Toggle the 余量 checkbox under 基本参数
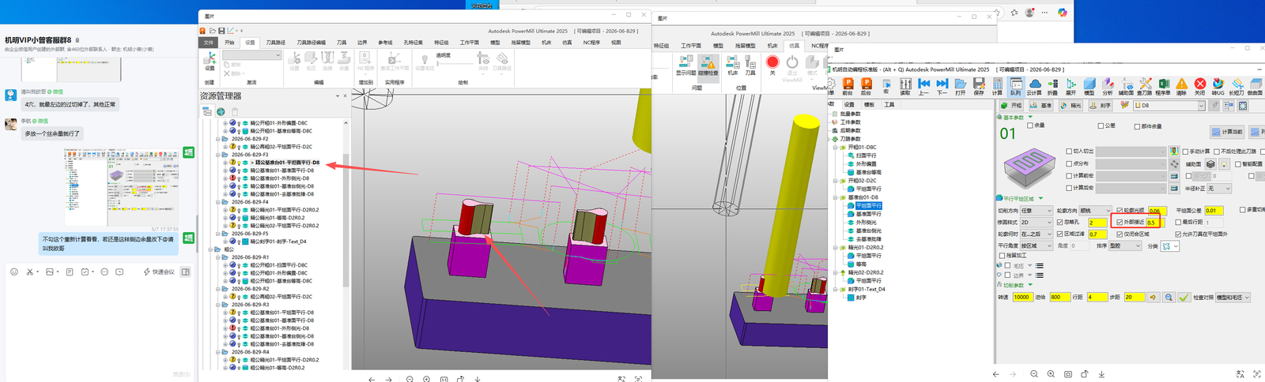 (x=1030, y=125)
